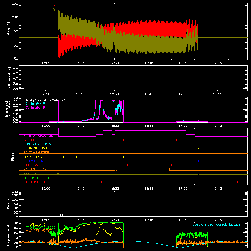
Task: Click the "Degrees or %" axis title
Action: click(x=8, y=235)
